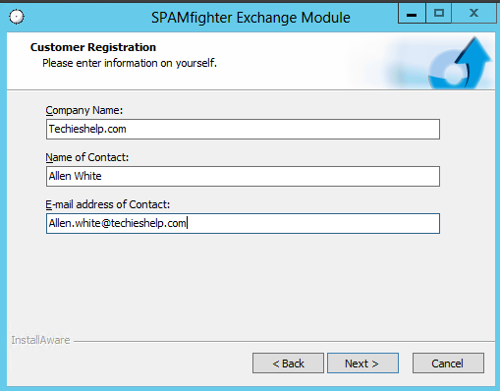Click the E-mail address of Contact field
Viewport: 500px width, 391px height.
point(243,223)
